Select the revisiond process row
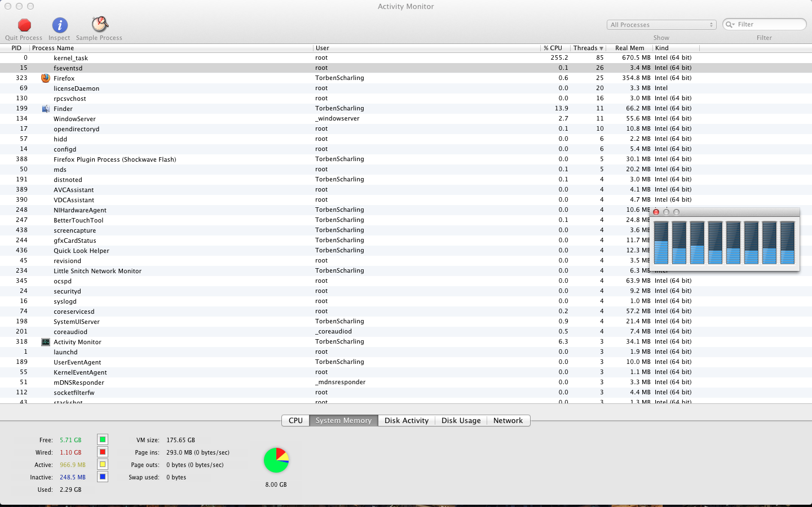 coord(406,260)
